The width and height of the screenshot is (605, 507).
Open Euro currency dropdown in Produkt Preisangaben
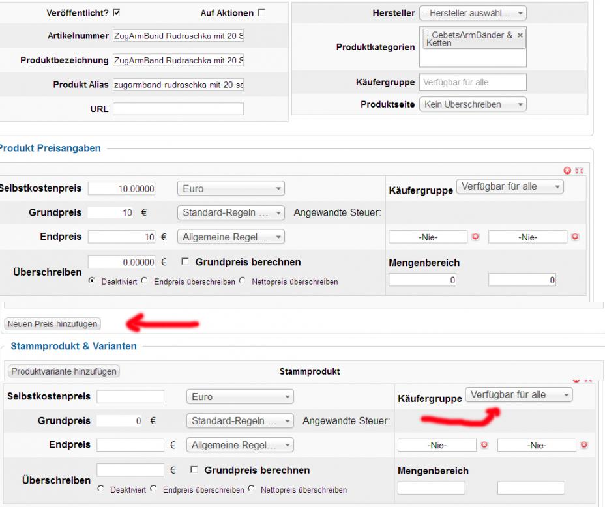point(231,188)
